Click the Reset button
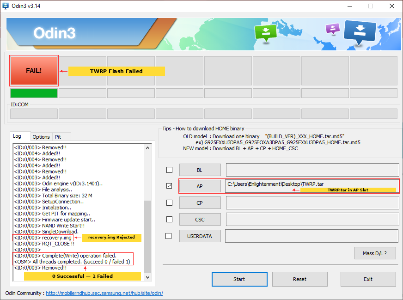 299,279
